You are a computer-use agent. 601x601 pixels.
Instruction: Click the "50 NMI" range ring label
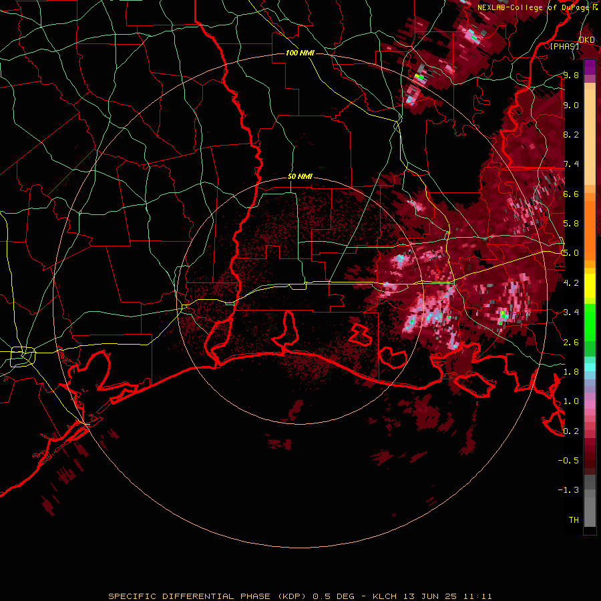[x=300, y=177]
